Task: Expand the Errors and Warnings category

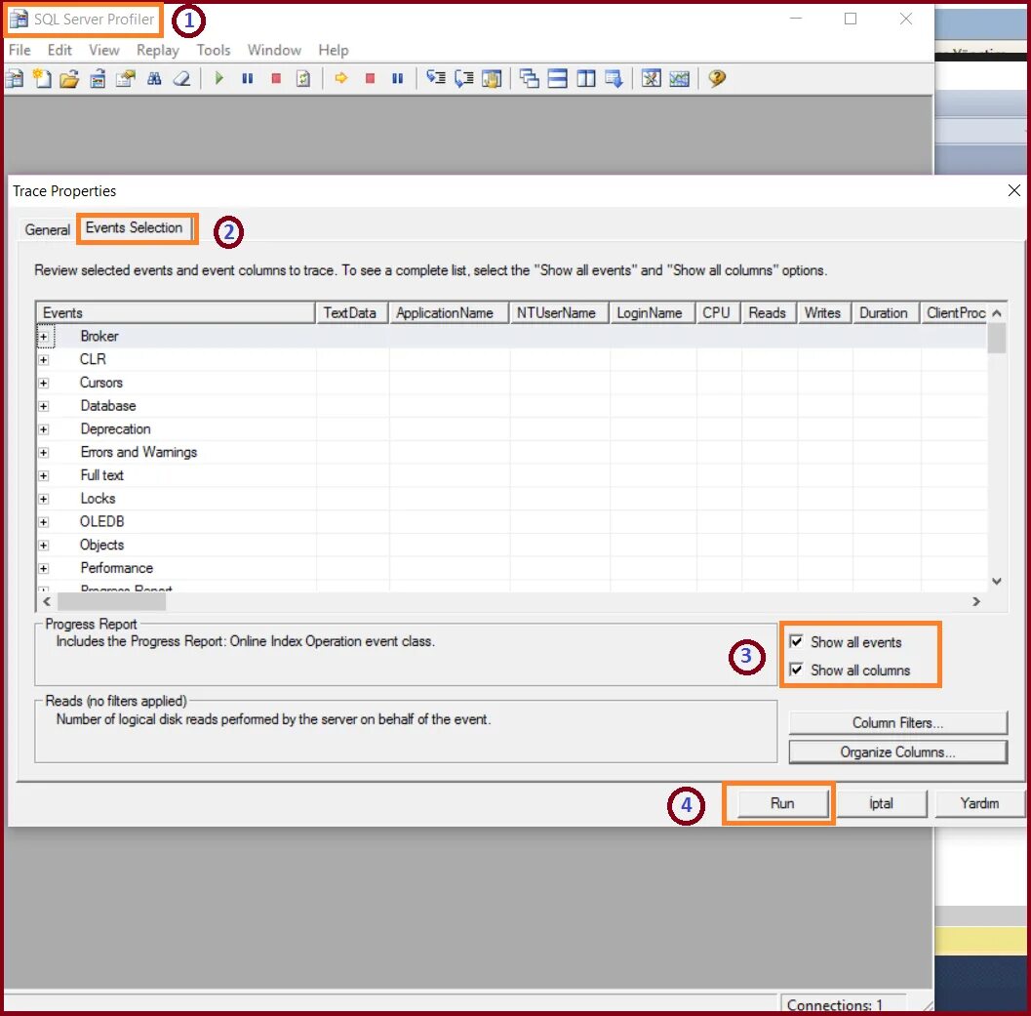Action: (x=44, y=452)
